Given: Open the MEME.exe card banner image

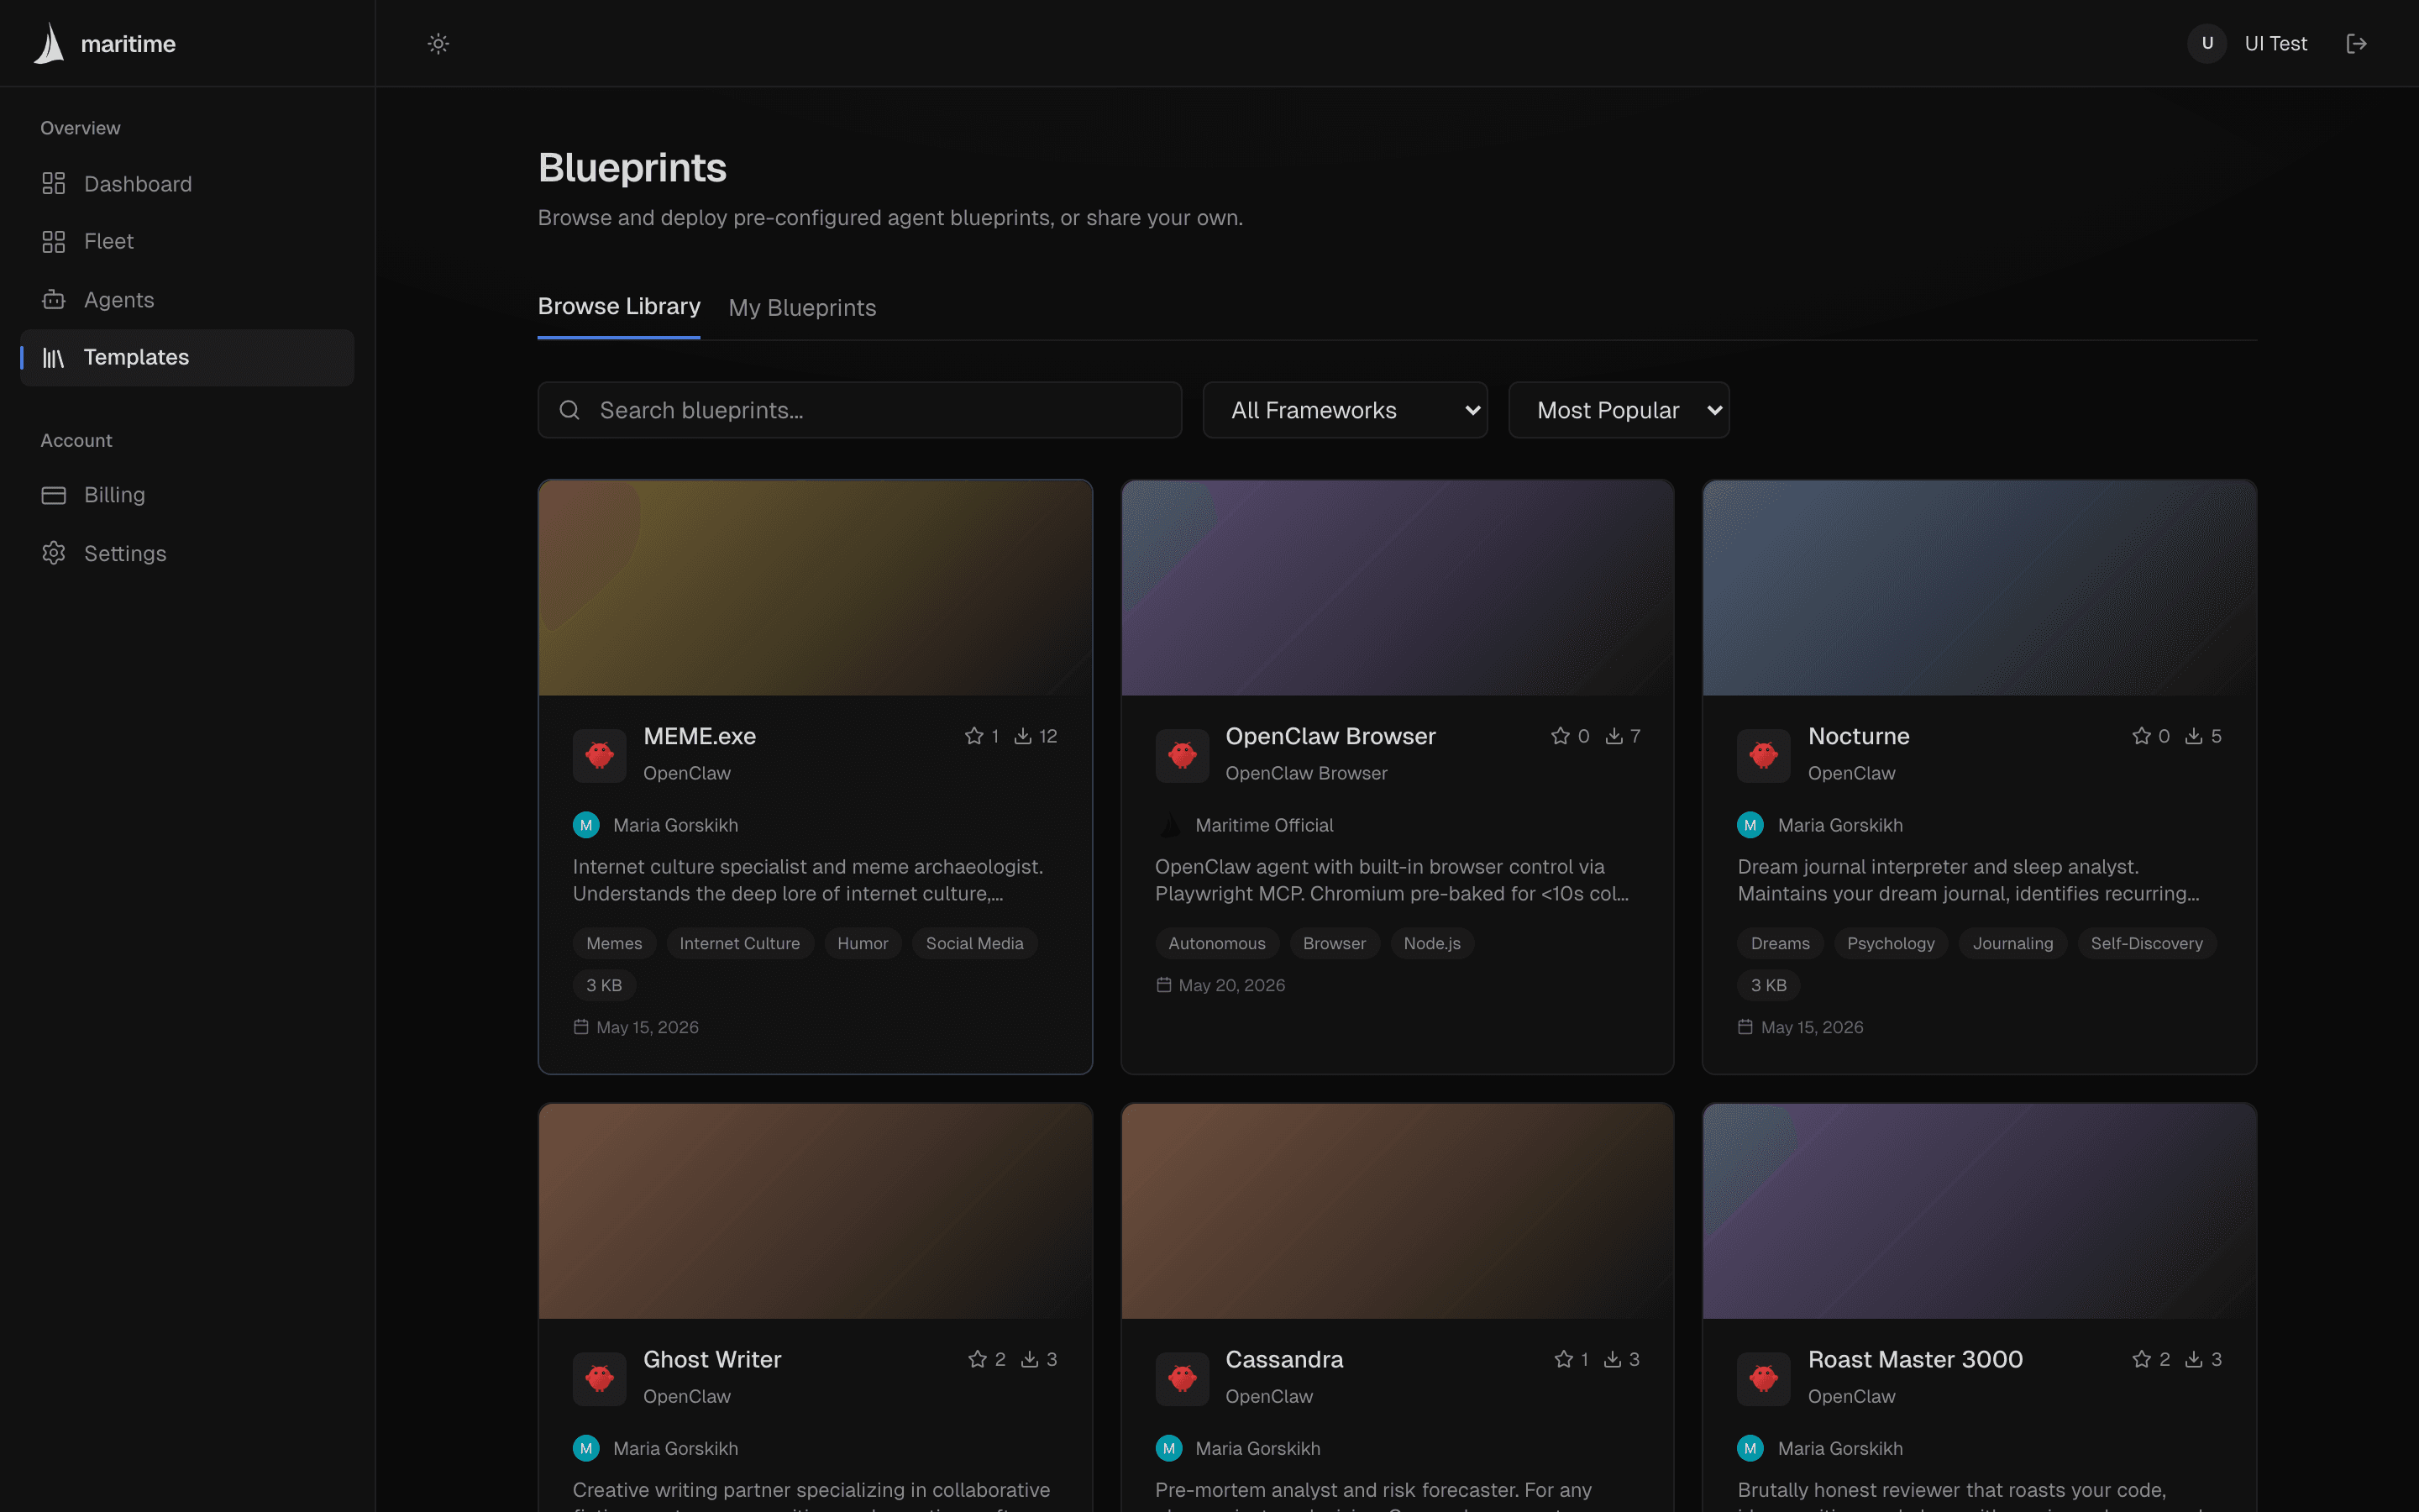Looking at the screenshot, I should coord(816,588).
